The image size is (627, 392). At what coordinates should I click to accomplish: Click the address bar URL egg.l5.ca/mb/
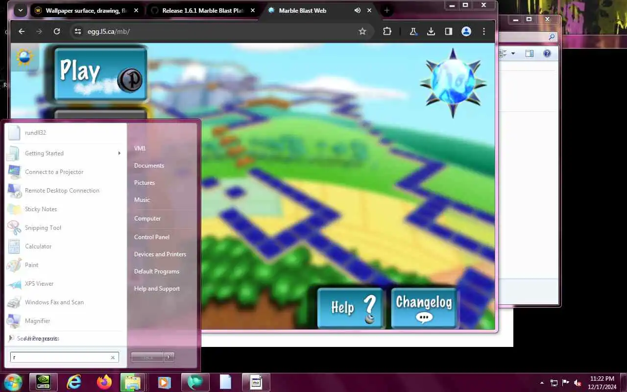pos(109,31)
